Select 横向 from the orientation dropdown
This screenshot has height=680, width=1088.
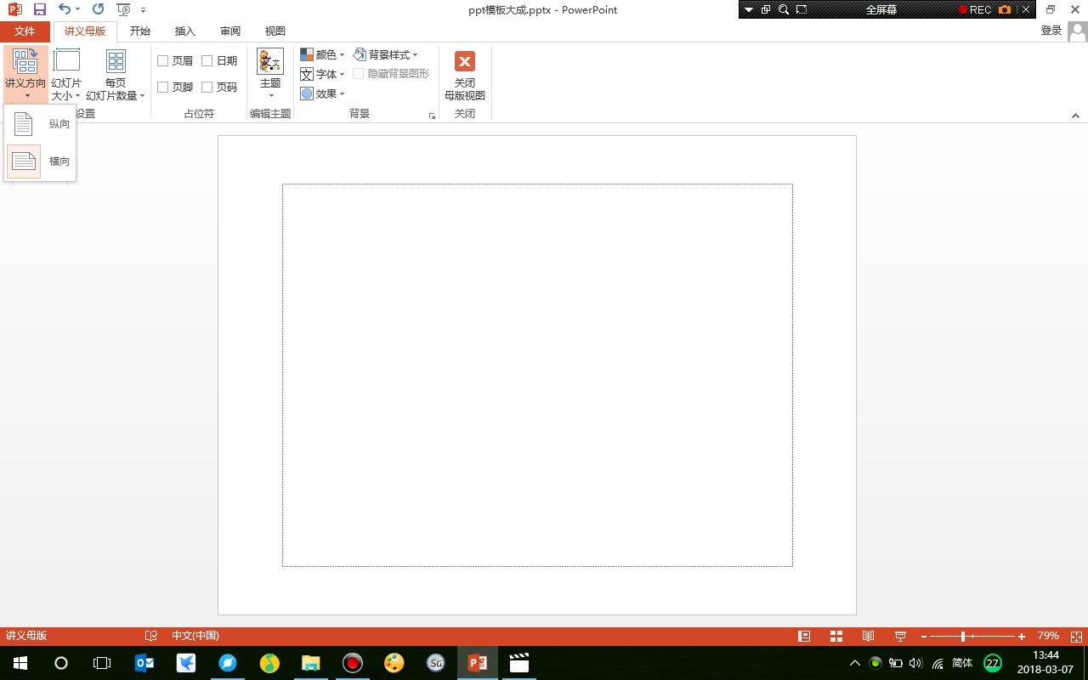coord(39,161)
